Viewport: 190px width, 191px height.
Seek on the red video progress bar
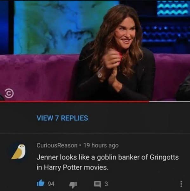[x=75, y=101]
